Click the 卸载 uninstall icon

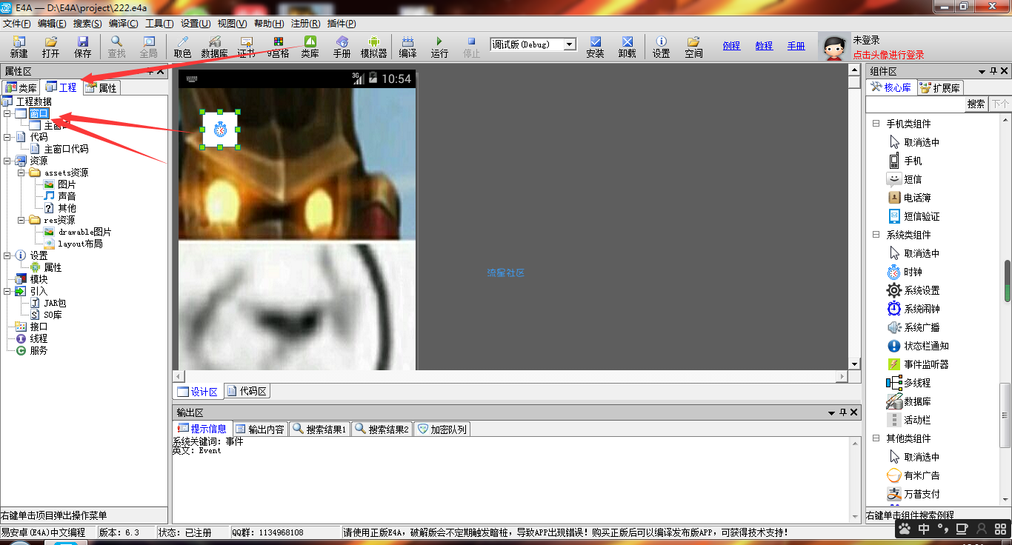point(627,47)
